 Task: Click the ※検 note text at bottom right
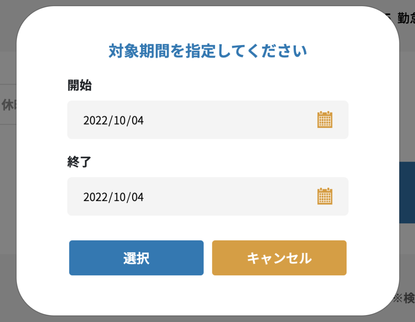(x=404, y=298)
